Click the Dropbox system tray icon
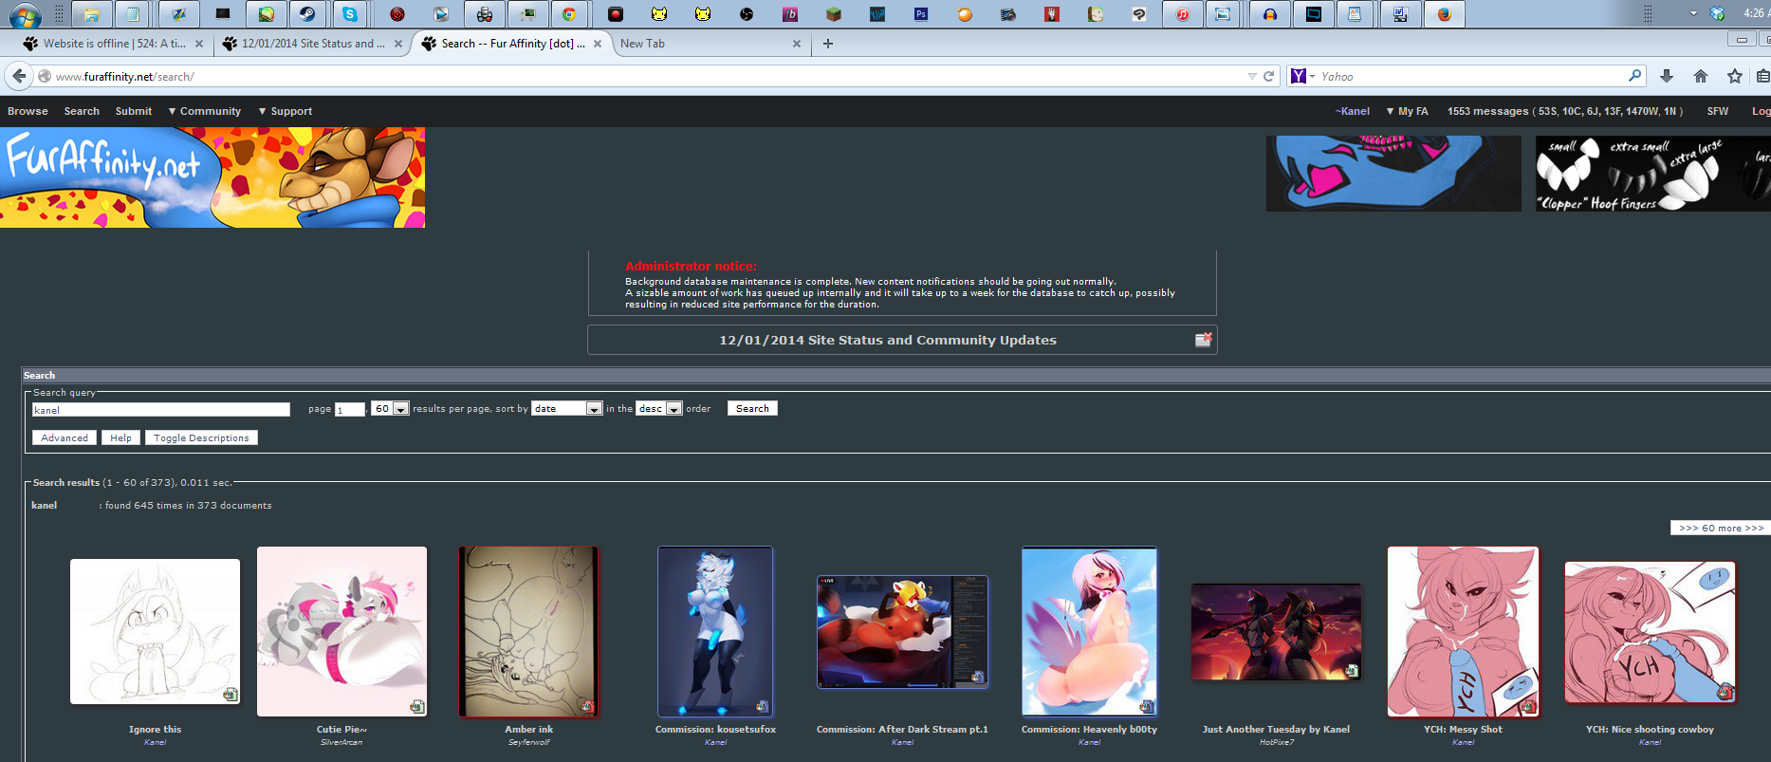Viewport: 1771px width, 762px height. 1718,13
